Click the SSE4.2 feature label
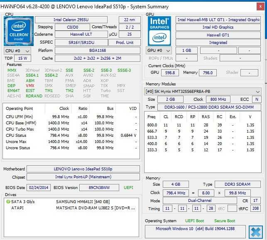 click(51, 75)
